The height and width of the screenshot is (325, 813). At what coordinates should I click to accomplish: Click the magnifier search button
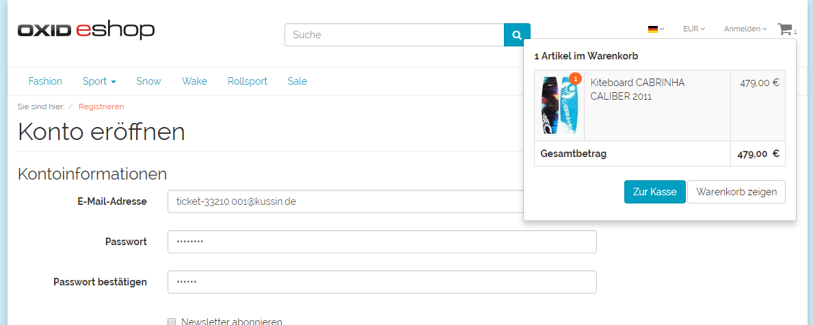coord(517,35)
